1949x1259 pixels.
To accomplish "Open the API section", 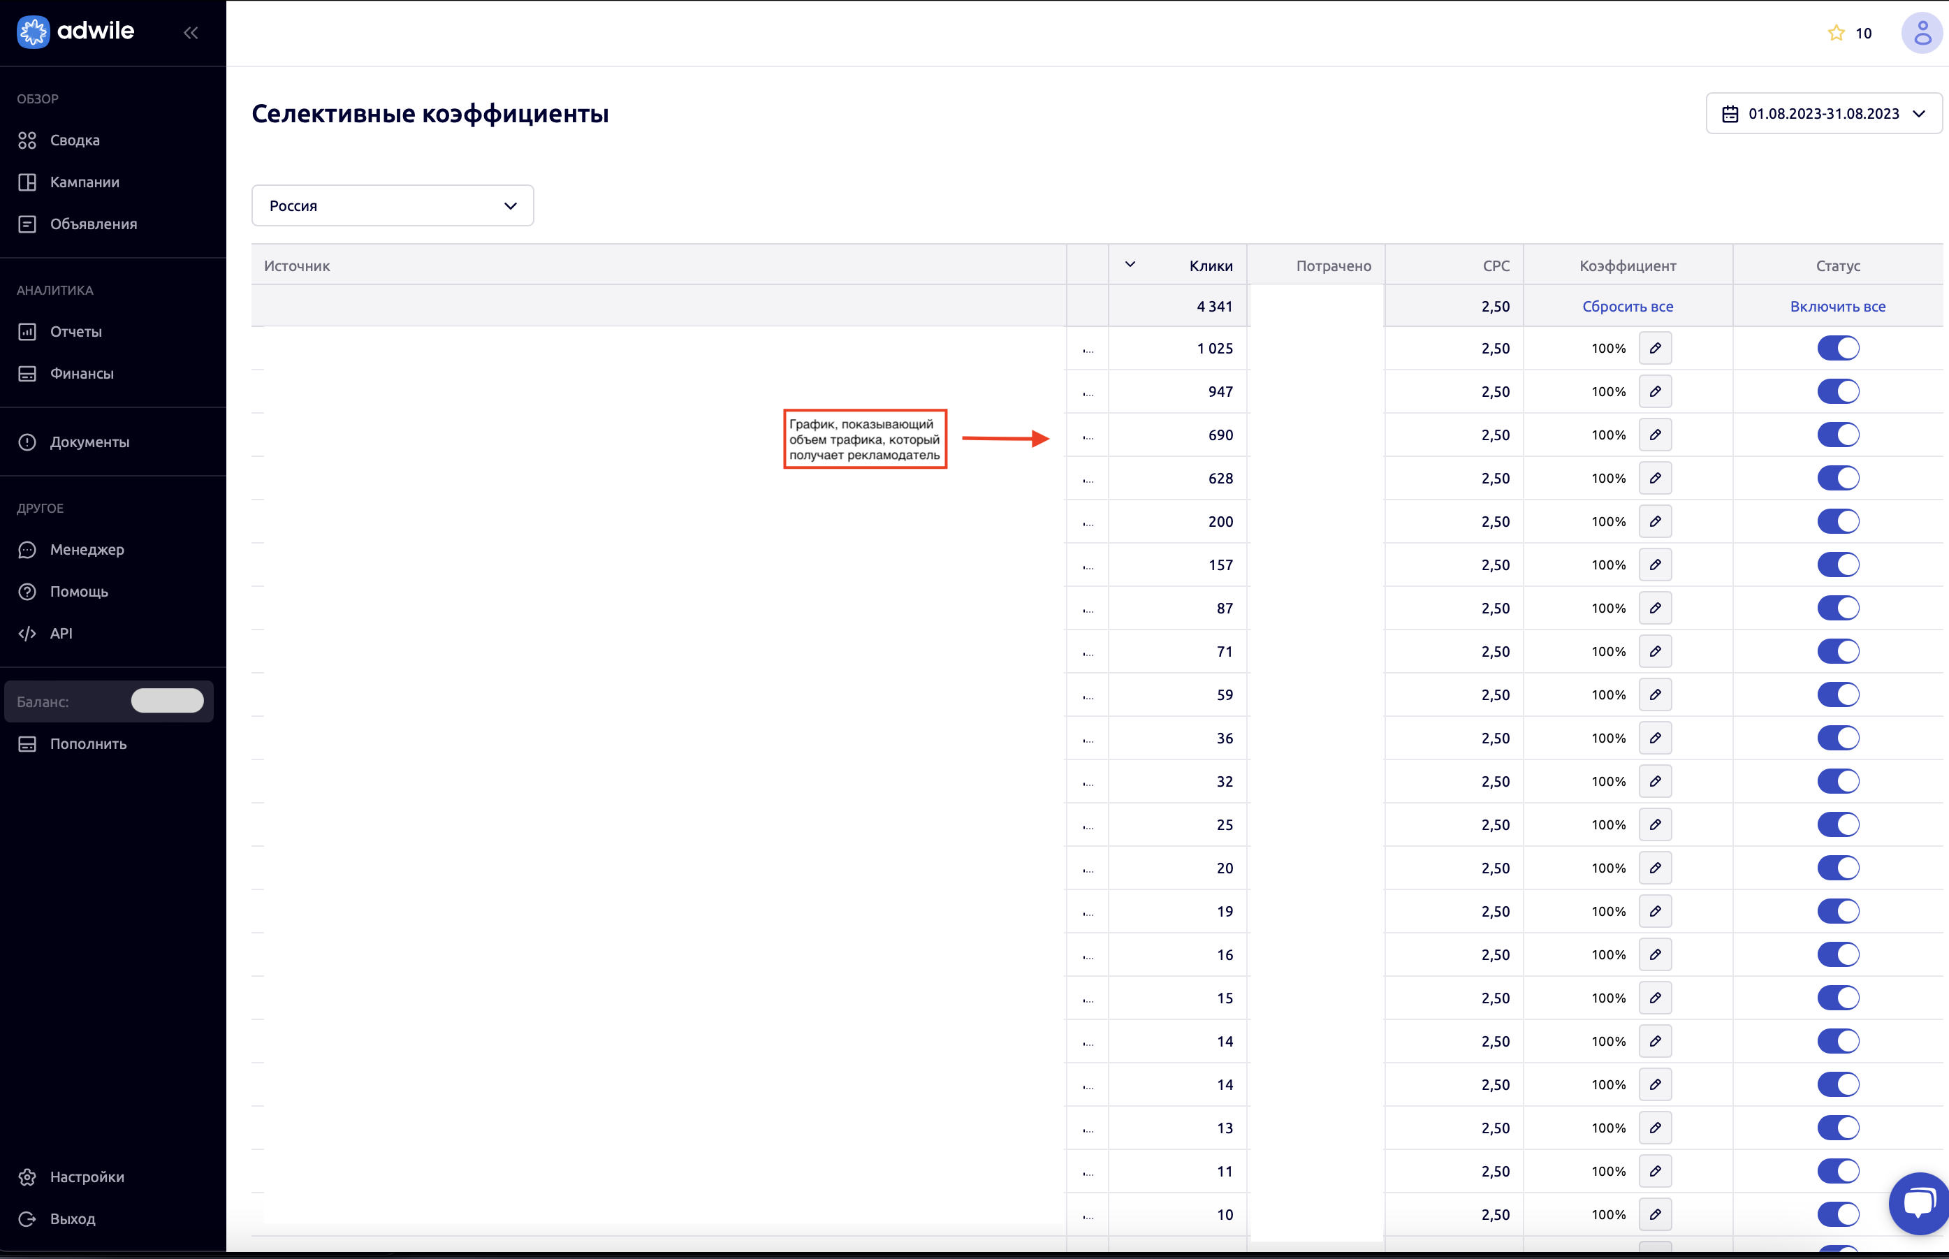I will (x=61, y=634).
